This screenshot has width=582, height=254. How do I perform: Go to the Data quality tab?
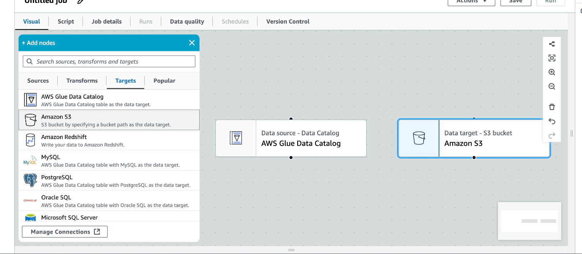pos(187,22)
